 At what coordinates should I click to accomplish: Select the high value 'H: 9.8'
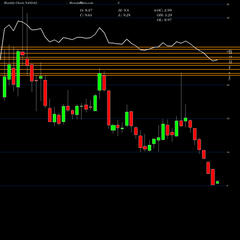tap(123, 10)
